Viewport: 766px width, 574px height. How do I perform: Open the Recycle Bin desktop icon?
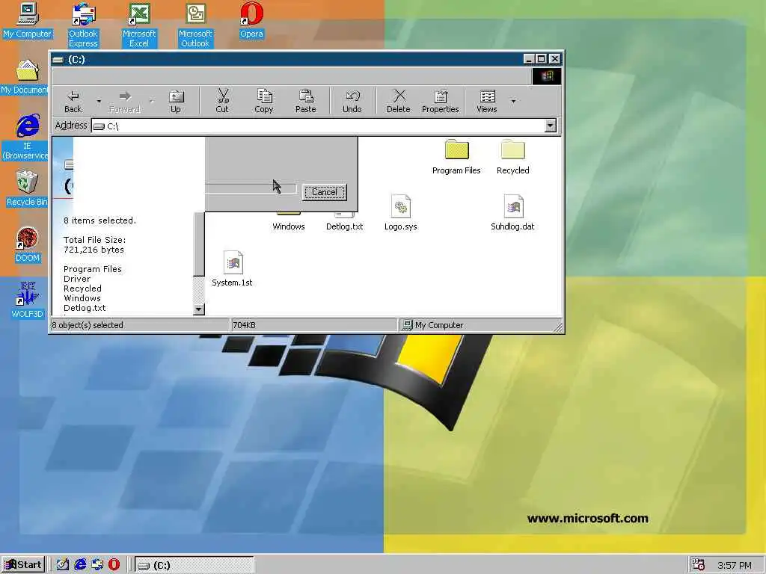point(27,188)
